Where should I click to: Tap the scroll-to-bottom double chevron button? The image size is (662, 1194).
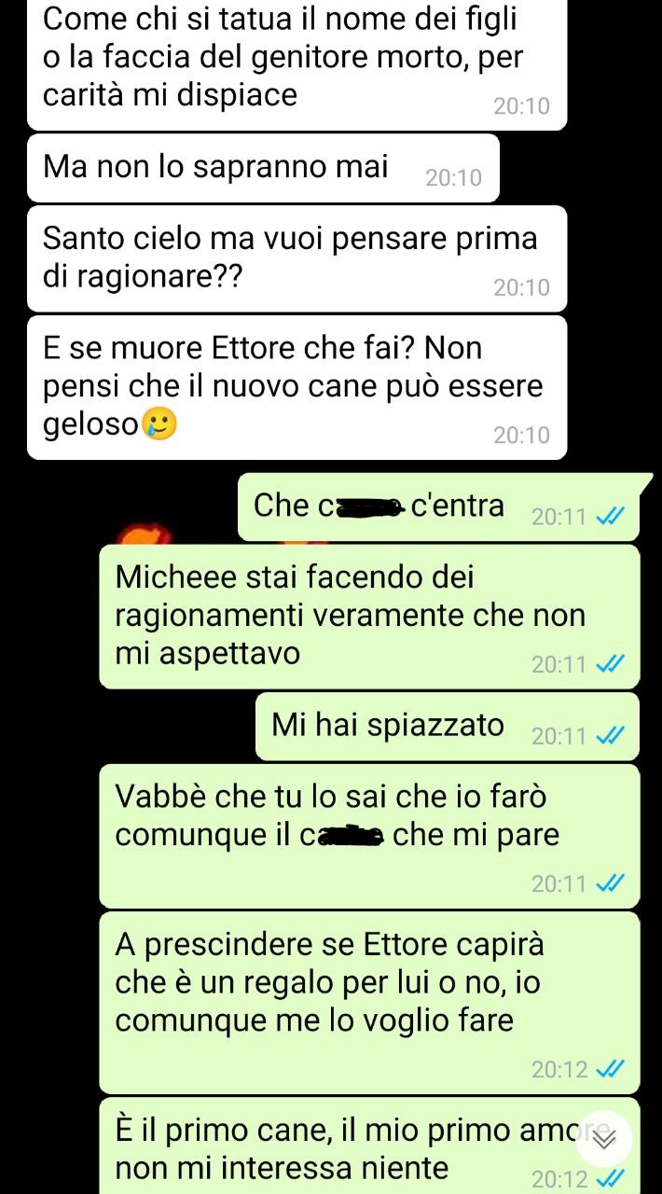pos(604,1139)
